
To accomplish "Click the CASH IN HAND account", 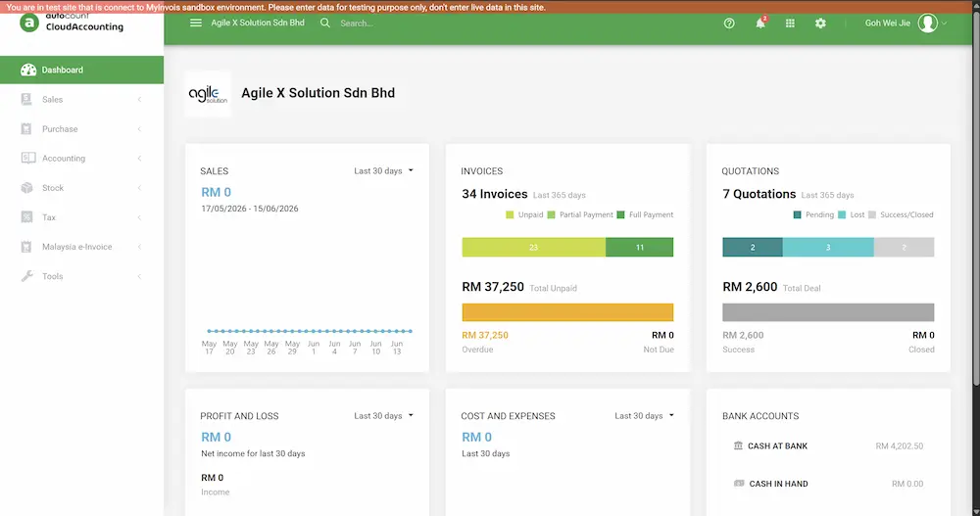I will [x=778, y=484].
